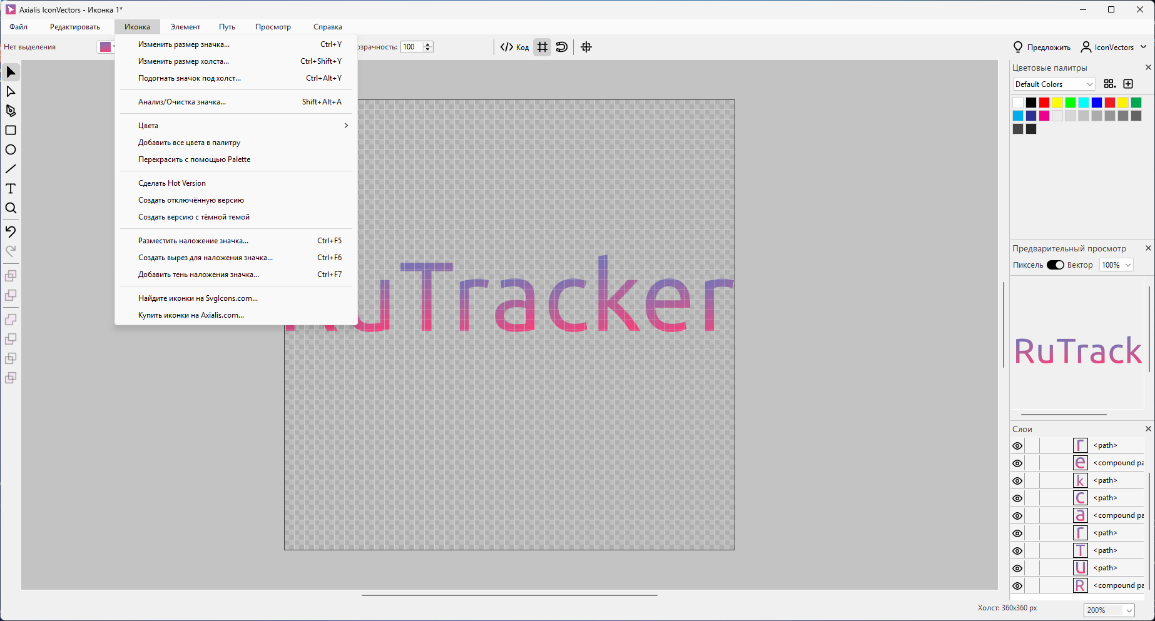The width and height of the screenshot is (1155, 621).
Task: Click the Предложить button
Action: tap(1042, 47)
